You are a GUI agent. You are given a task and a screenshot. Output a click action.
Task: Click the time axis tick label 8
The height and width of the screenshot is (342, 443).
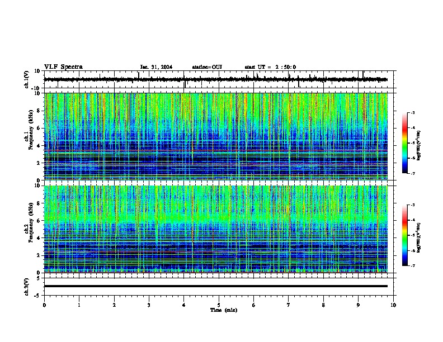click(323, 305)
